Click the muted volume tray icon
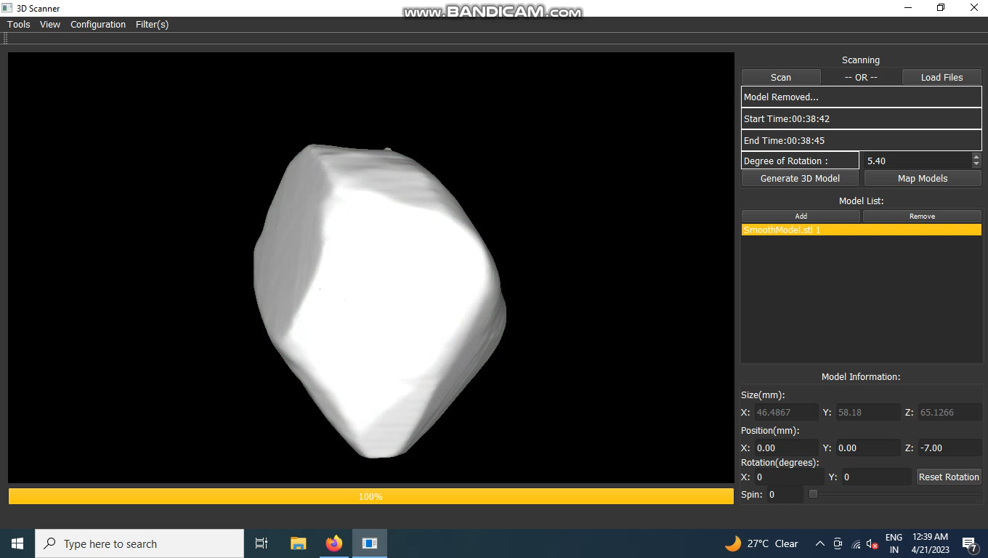 (x=872, y=543)
